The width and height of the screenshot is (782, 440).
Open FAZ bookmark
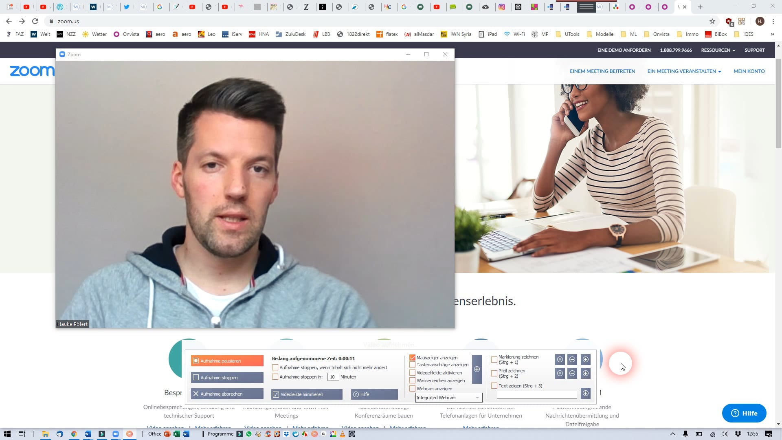[x=15, y=34]
